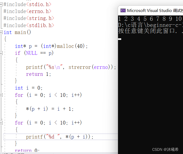
Task: Collapse the second for loop fold marker
Action: click(1, 123)
